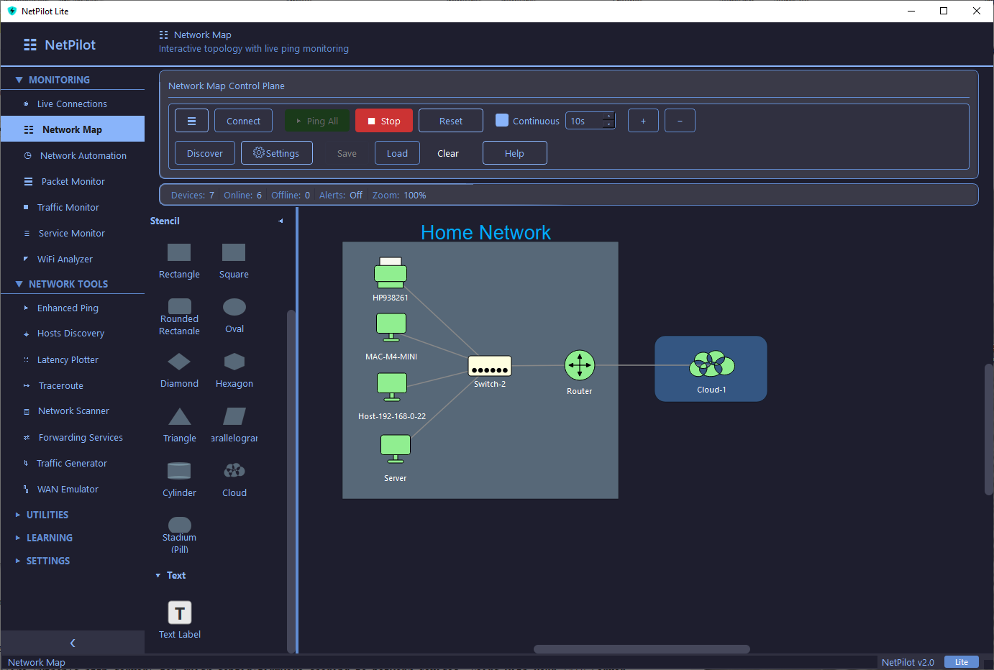
Task: Pick the Diamond shape from the Stencil
Action: (179, 362)
